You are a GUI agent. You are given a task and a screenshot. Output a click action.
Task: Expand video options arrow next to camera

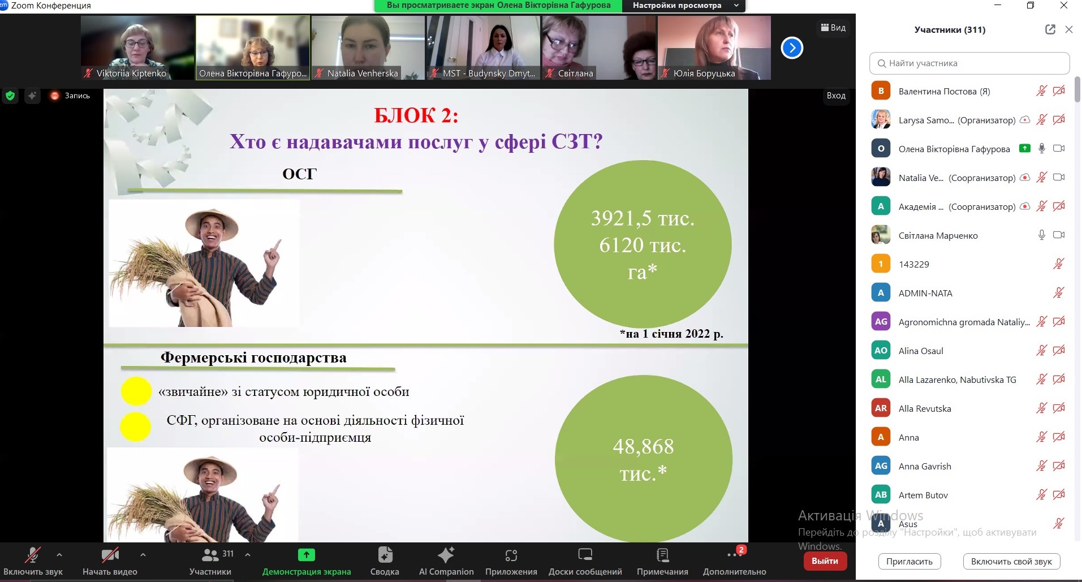point(143,555)
